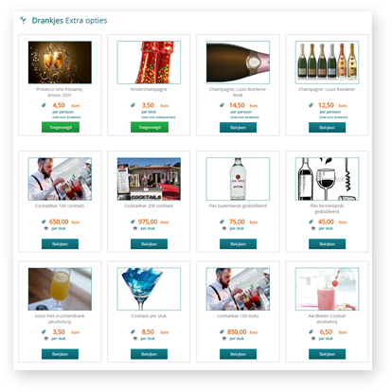This screenshot has height=392, width=392.
Task: Open the wine bottle and corkscrew sketch
Action: tap(327, 179)
